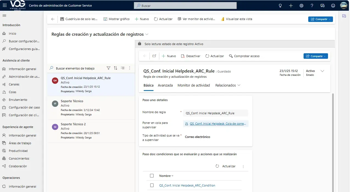Open filter icon in work items list
This screenshot has height=192, width=350.
pos(109,68)
